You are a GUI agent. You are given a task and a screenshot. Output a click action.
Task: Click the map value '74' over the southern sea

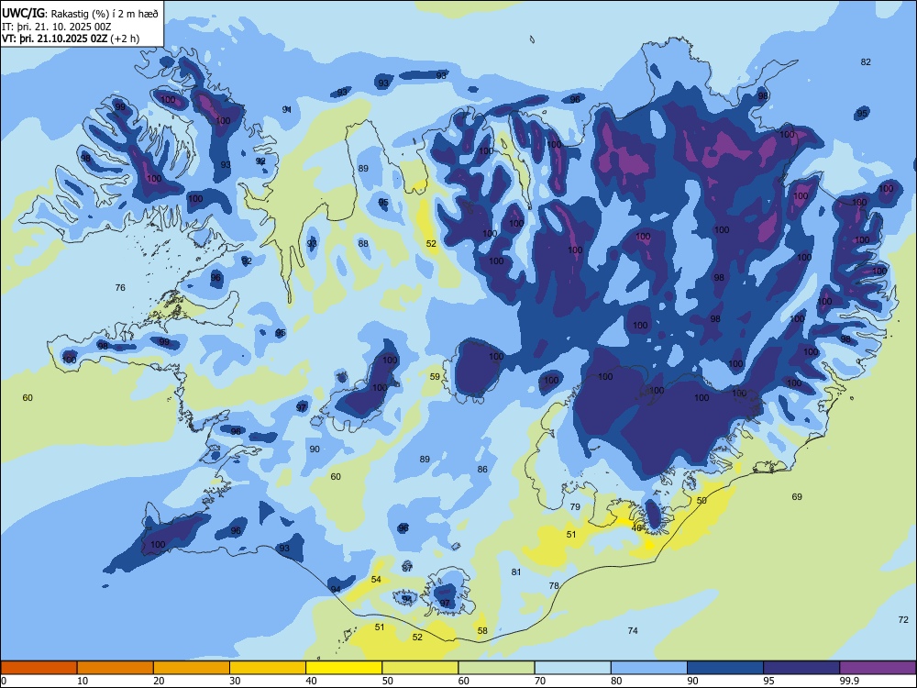(x=632, y=631)
